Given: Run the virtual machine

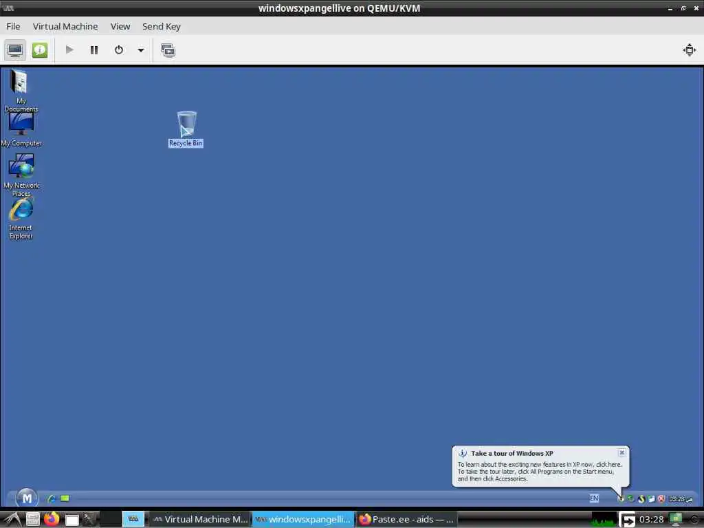Looking at the screenshot, I should point(69,49).
